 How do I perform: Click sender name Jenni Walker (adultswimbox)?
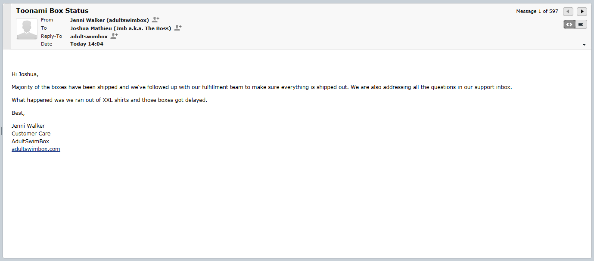(109, 20)
